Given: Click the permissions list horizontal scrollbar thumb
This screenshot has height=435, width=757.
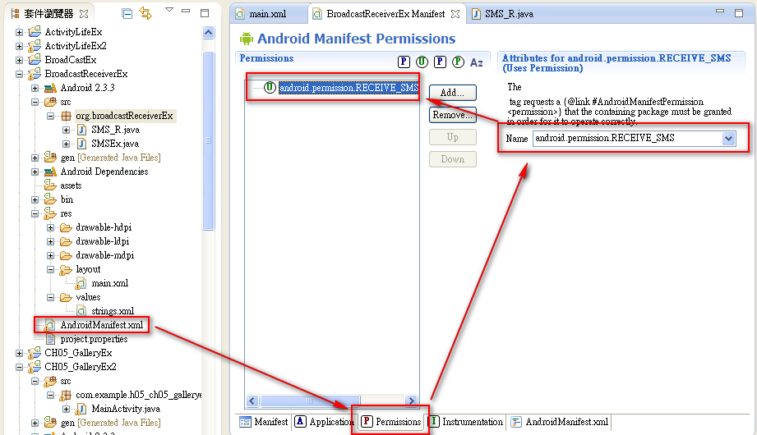Looking at the screenshot, I should click(310, 401).
